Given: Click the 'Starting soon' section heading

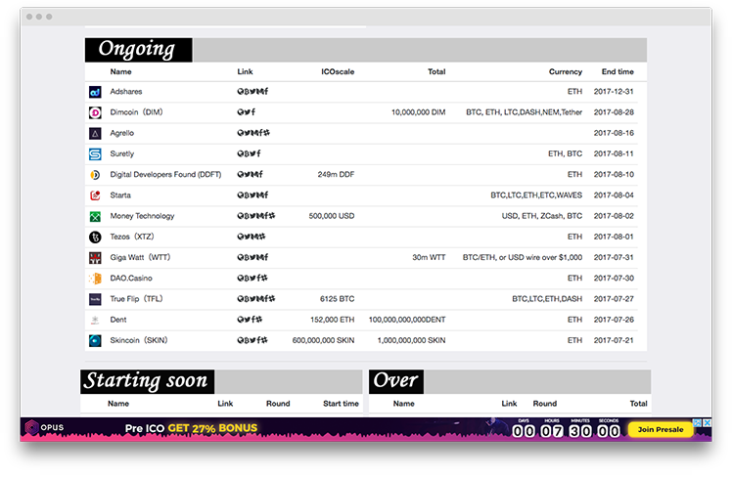Looking at the screenshot, I should click(147, 381).
